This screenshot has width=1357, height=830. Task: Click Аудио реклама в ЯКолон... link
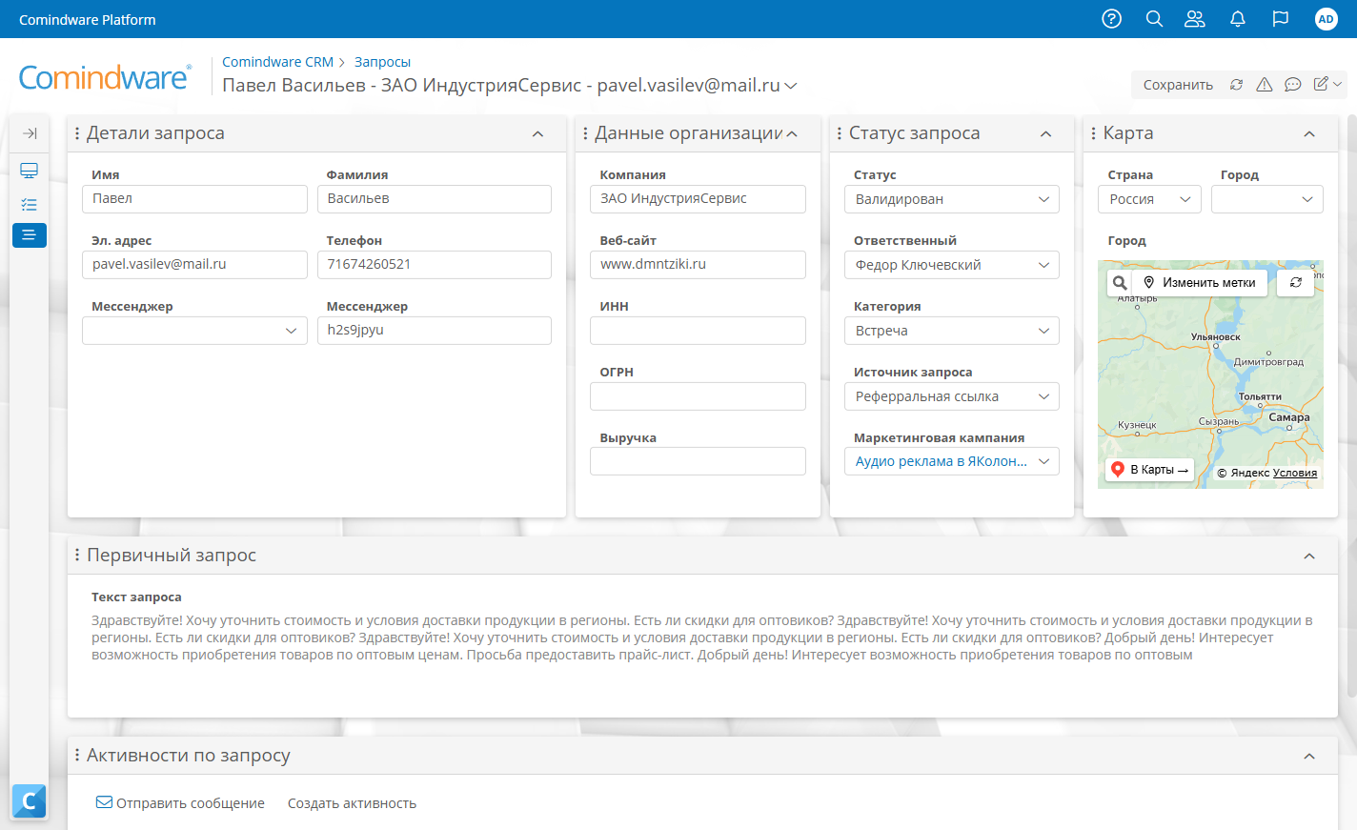click(x=941, y=461)
